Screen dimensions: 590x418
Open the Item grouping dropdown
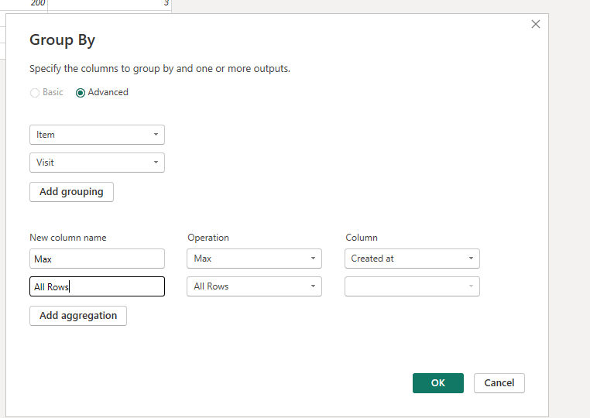click(97, 135)
